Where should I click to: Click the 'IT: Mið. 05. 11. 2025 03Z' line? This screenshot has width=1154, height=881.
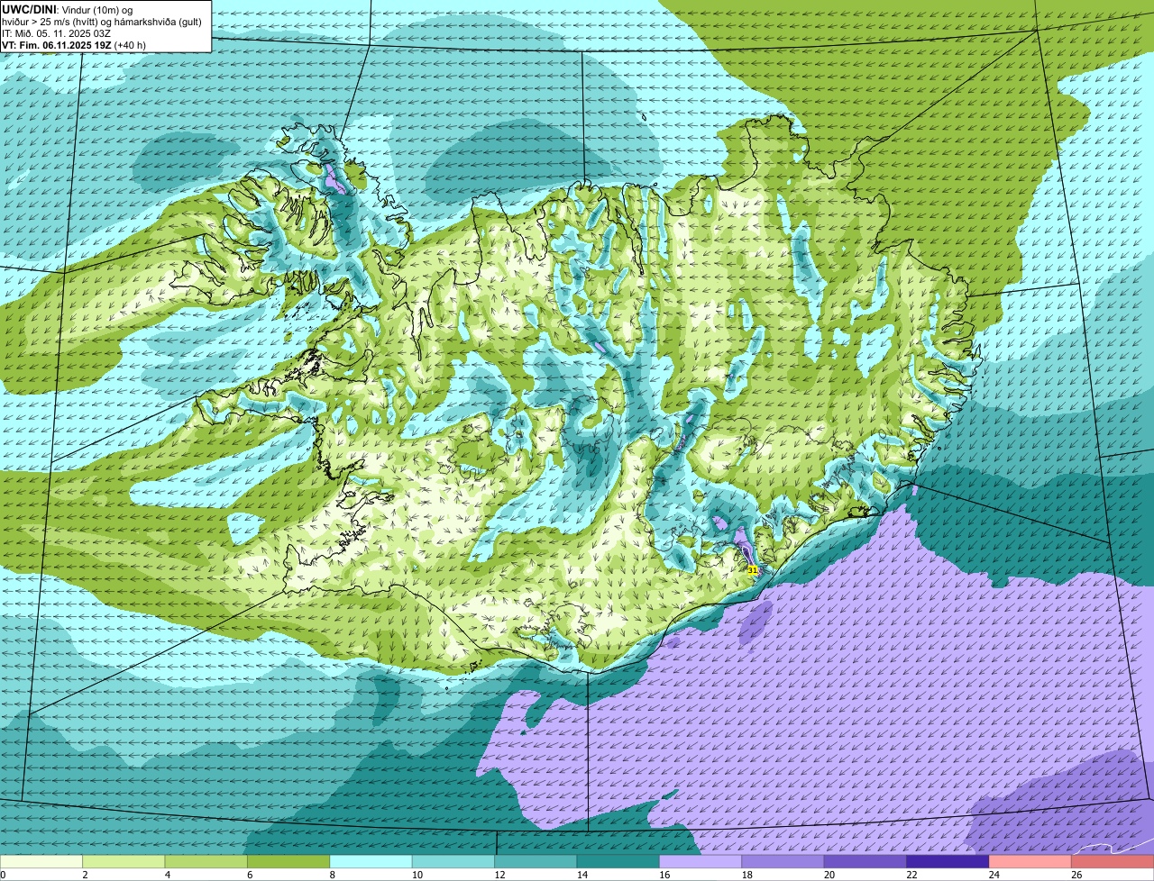pos(57,32)
